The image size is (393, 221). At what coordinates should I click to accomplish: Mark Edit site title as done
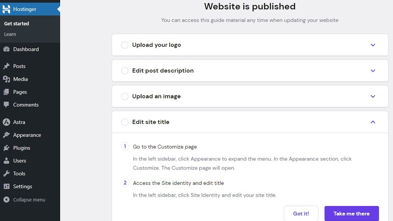coord(125,122)
